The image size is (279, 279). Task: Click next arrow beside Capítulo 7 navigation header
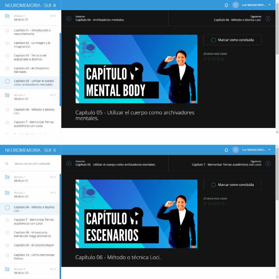pos(268,163)
